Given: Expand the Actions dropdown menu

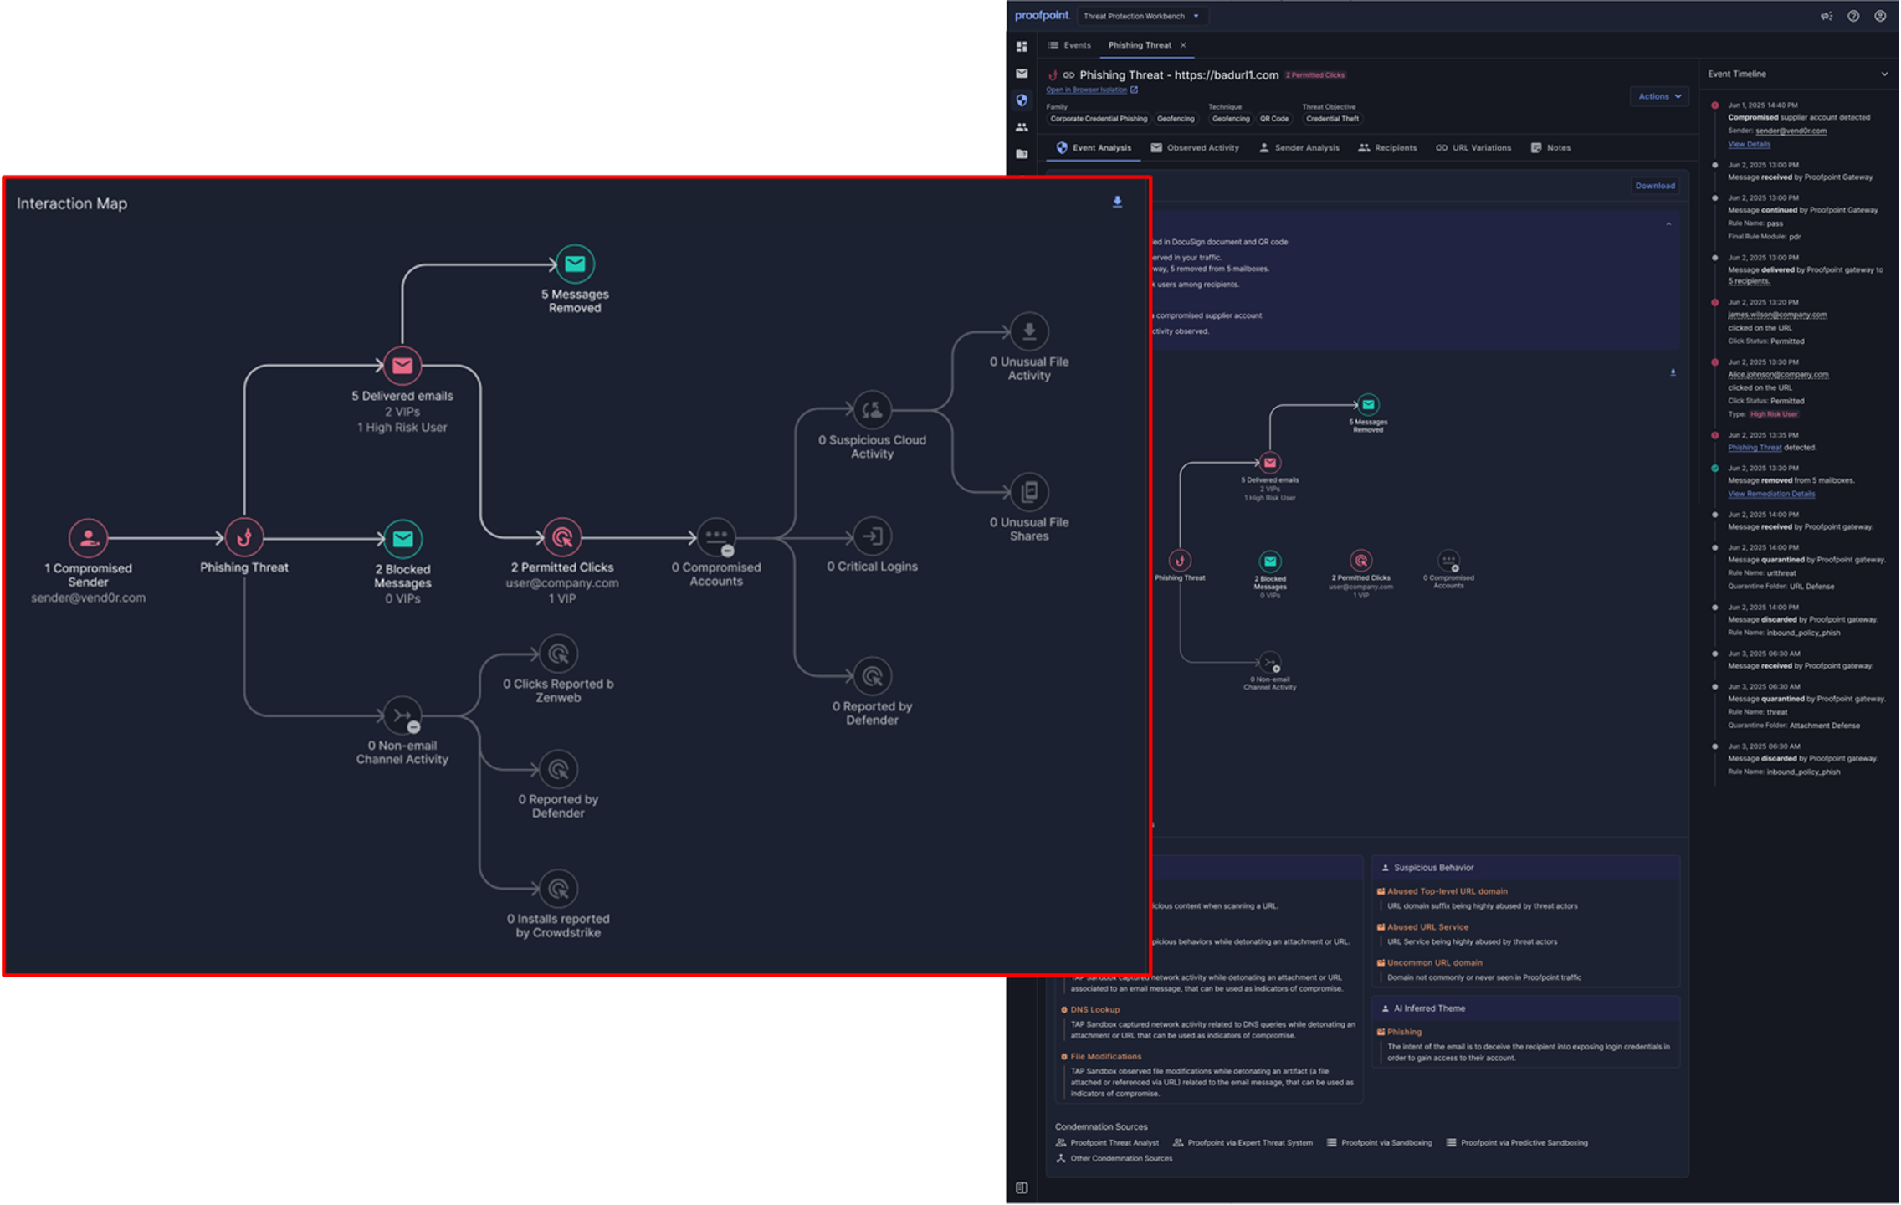Looking at the screenshot, I should point(1659,96).
